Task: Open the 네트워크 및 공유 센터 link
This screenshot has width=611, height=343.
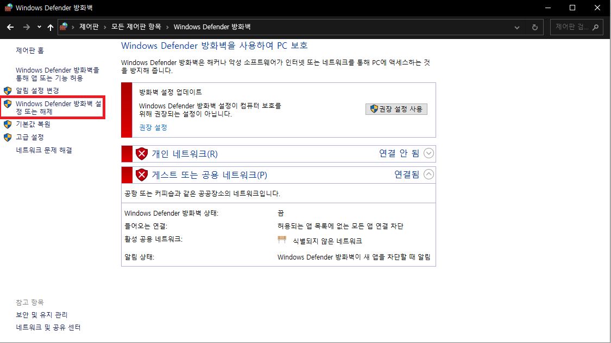Action: pyautogui.click(x=48, y=327)
